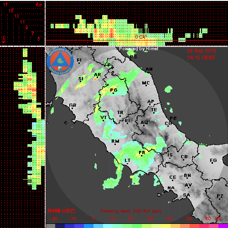Pick the purple swatch at 65 dBZ

(x=223, y=226)
